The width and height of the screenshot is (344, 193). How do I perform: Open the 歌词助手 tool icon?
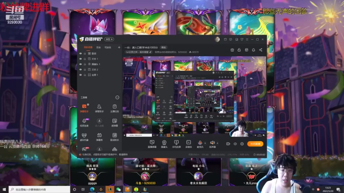coord(114,137)
